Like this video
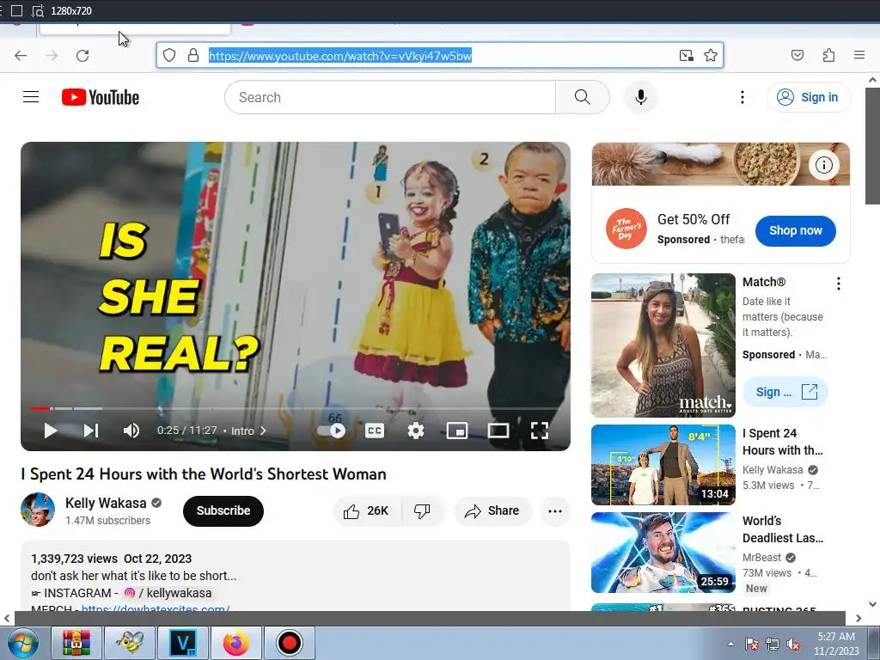Image resolution: width=880 pixels, height=660 pixels. (367, 510)
